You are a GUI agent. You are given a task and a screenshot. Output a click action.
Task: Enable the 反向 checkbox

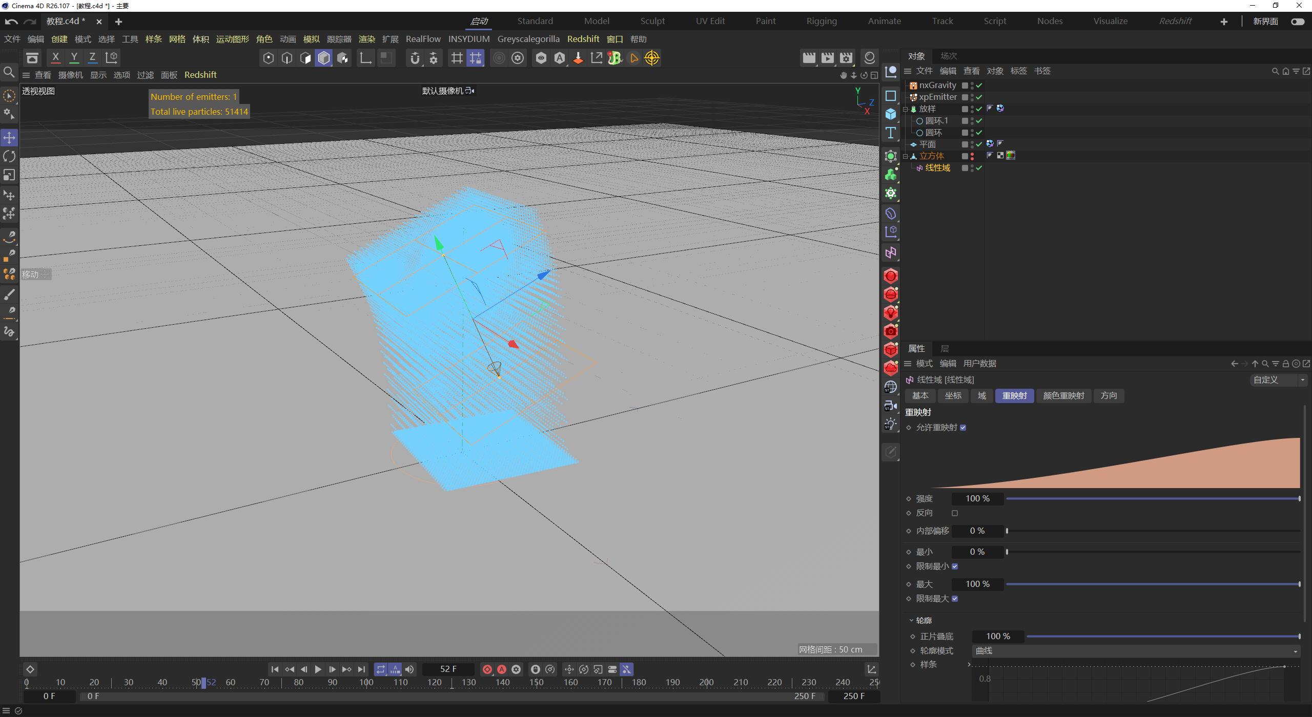pos(955,513)
